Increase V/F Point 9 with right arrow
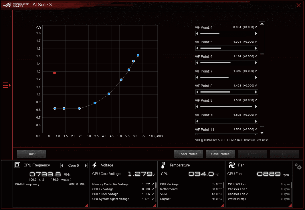 pos(256,107)
